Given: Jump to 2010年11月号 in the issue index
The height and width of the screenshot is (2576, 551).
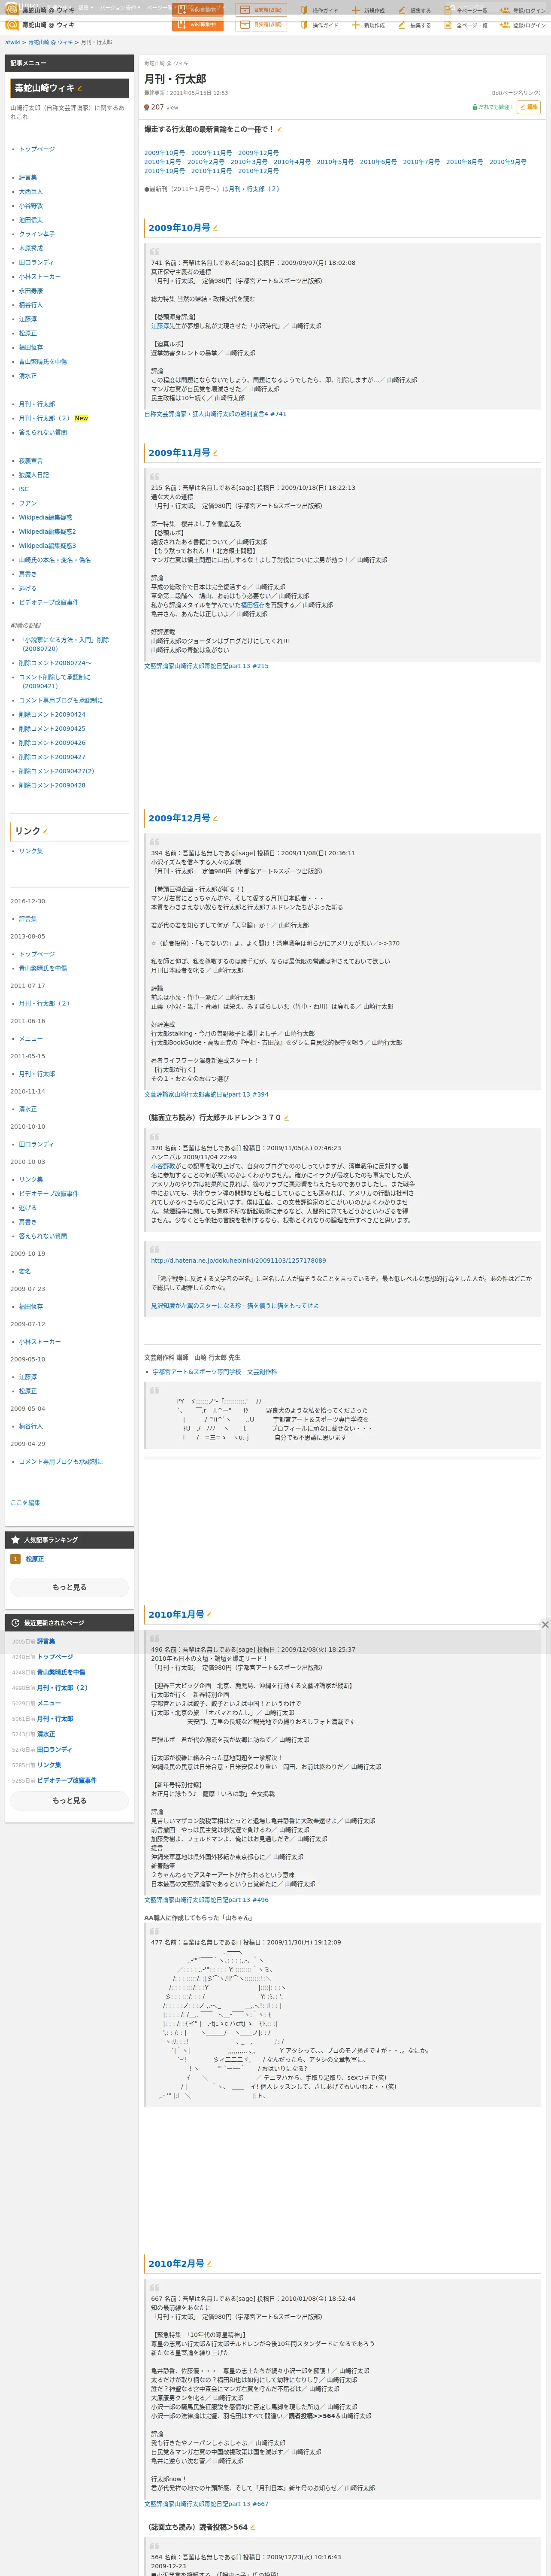Looking at the screenshot, I should 211,171.
